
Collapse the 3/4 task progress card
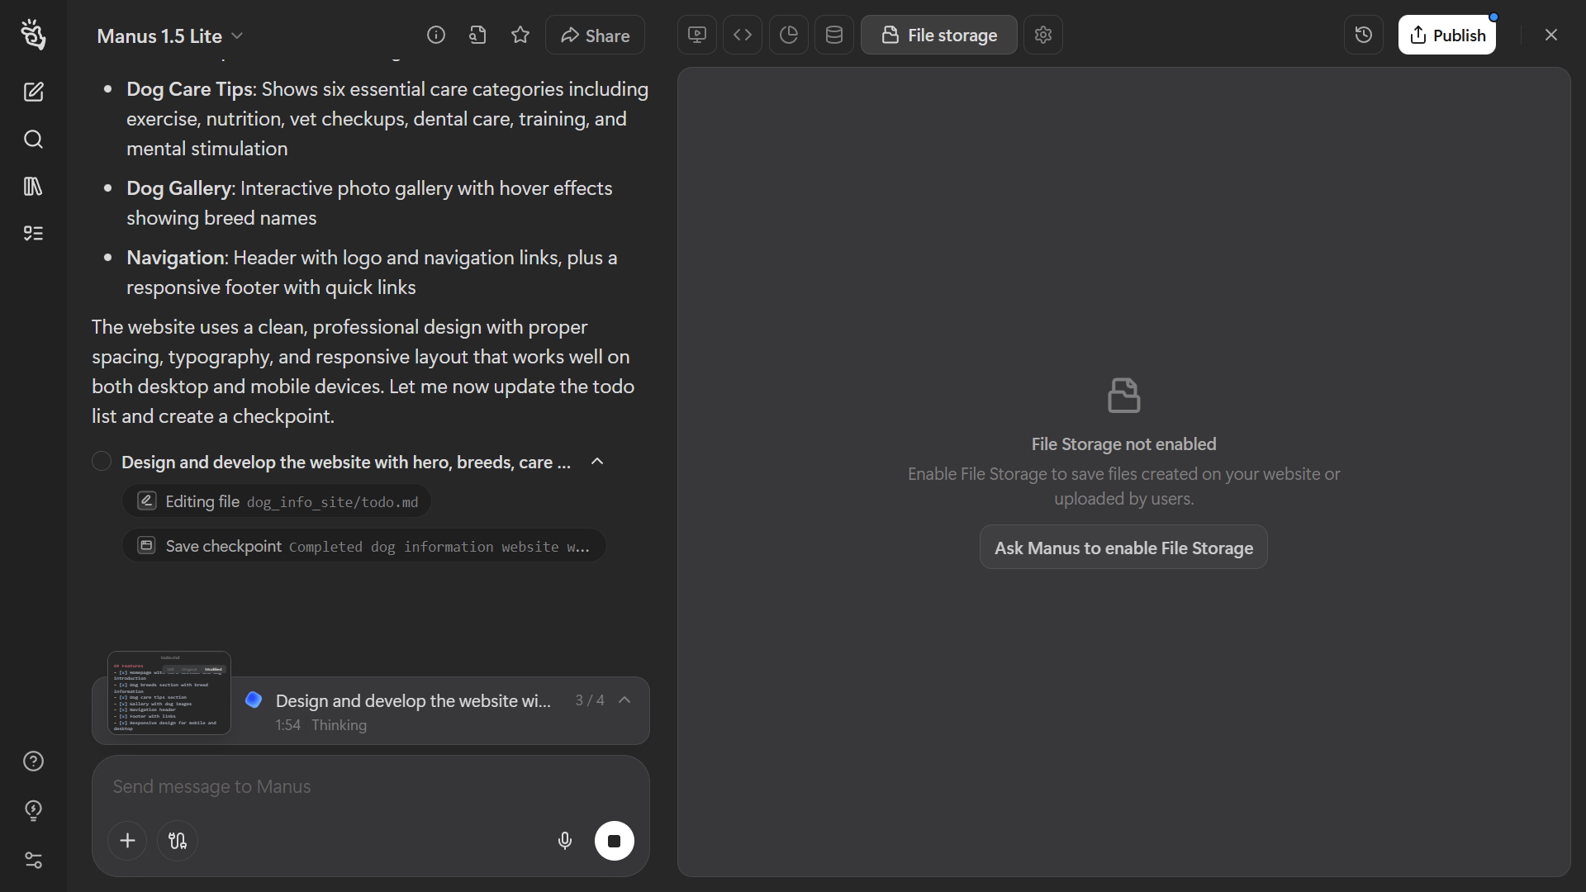click(x=625, y=700)
